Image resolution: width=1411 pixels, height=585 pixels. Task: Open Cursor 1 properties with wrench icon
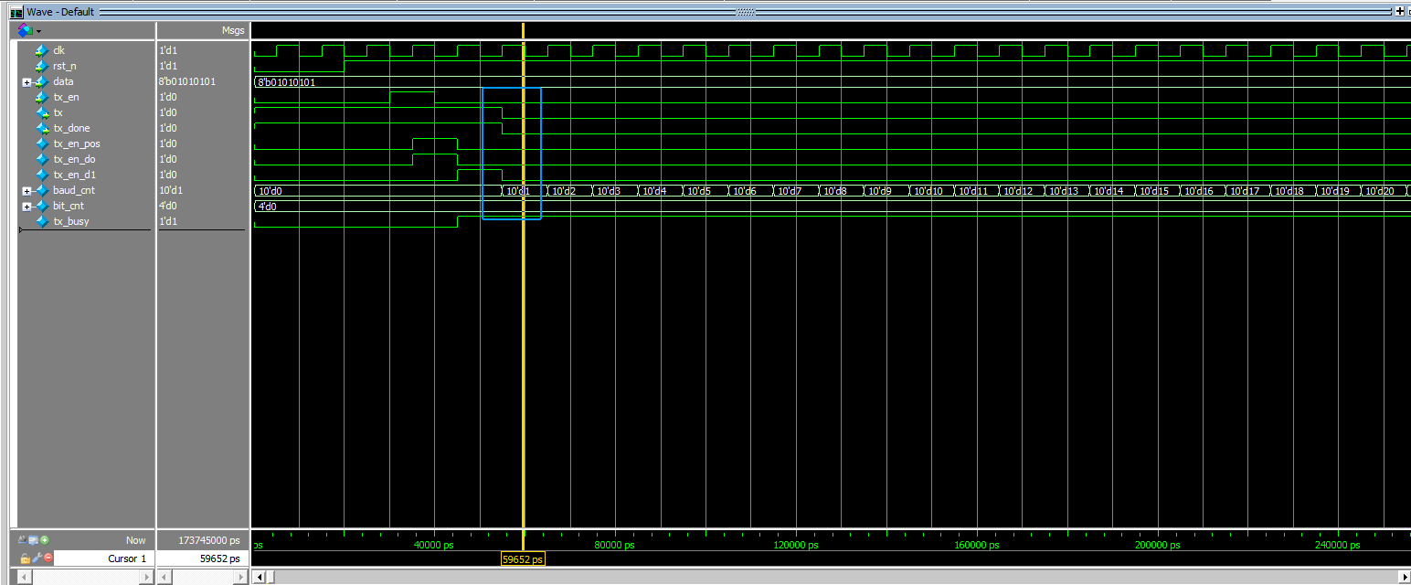click(37, 558)
